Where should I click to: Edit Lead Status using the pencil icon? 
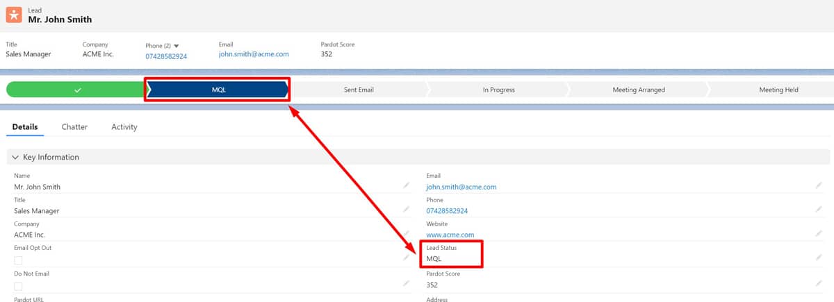pyautogui.click(x=819, y=258)
